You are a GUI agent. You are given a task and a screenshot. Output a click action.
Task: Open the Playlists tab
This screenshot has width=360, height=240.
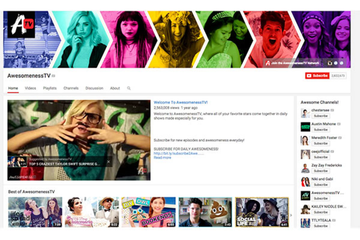49,88
